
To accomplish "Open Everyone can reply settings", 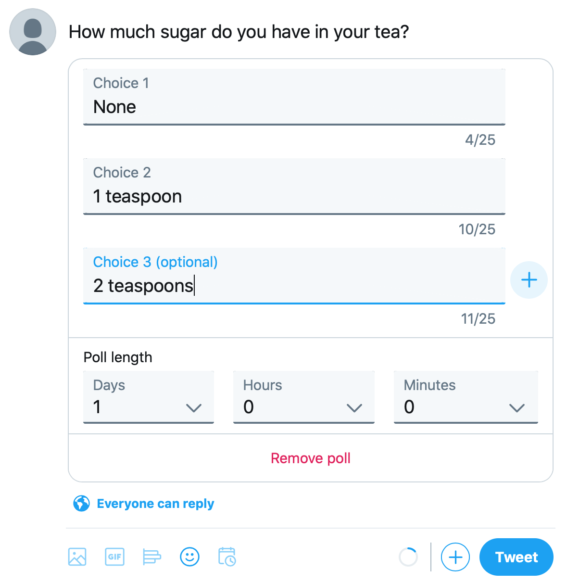I will point(155,504).
